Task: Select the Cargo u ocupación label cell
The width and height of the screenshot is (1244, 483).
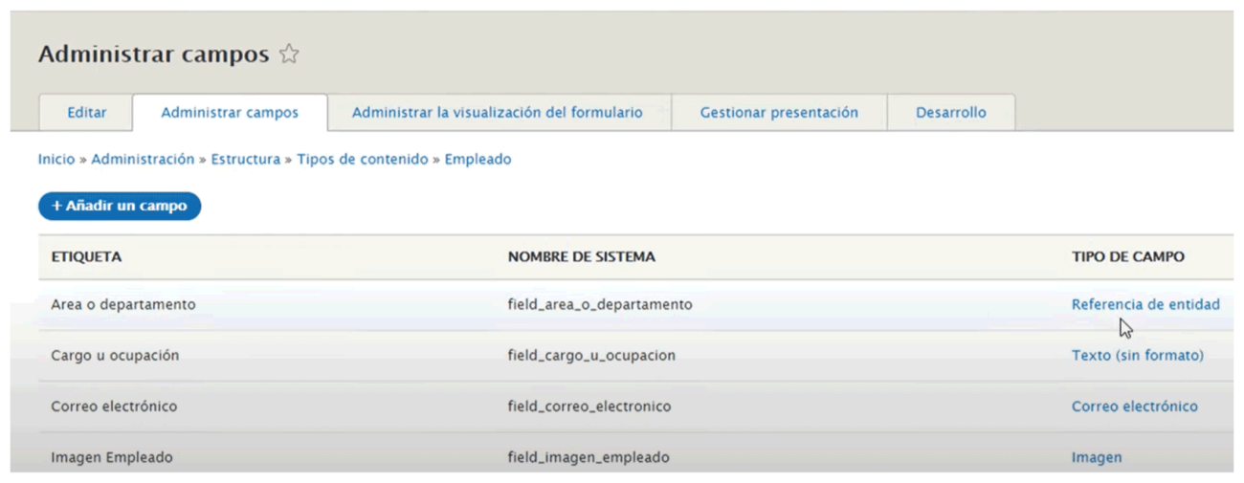Action: pyautogui.click(x=115, y=356)
